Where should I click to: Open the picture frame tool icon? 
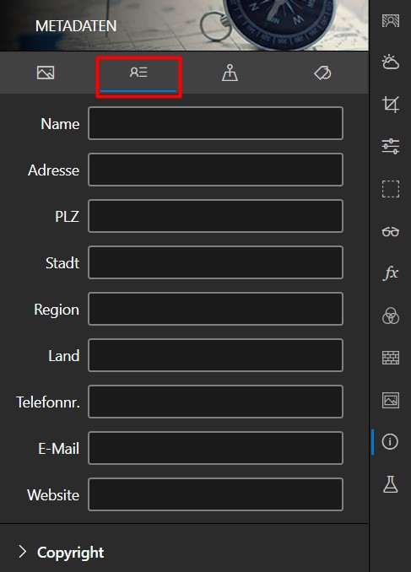pyautogui.click(x=390, y=400)
